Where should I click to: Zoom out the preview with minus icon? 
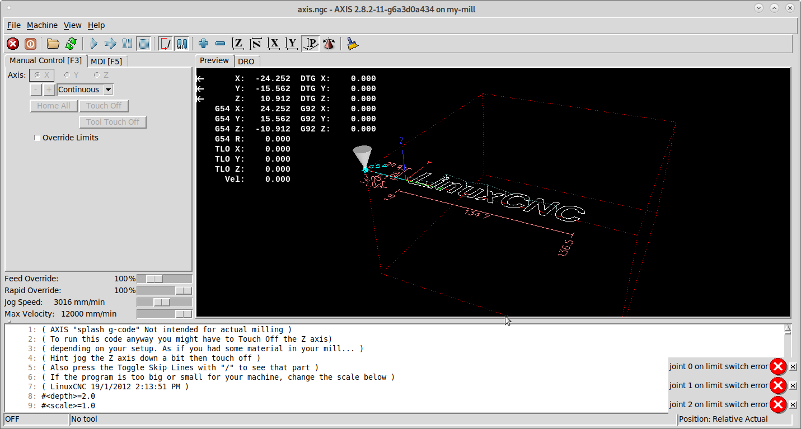tap(221, 43)
